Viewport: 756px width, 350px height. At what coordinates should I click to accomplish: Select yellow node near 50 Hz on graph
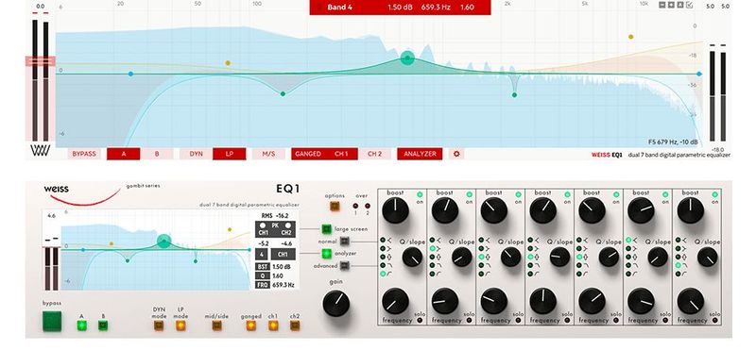(228, 63)
